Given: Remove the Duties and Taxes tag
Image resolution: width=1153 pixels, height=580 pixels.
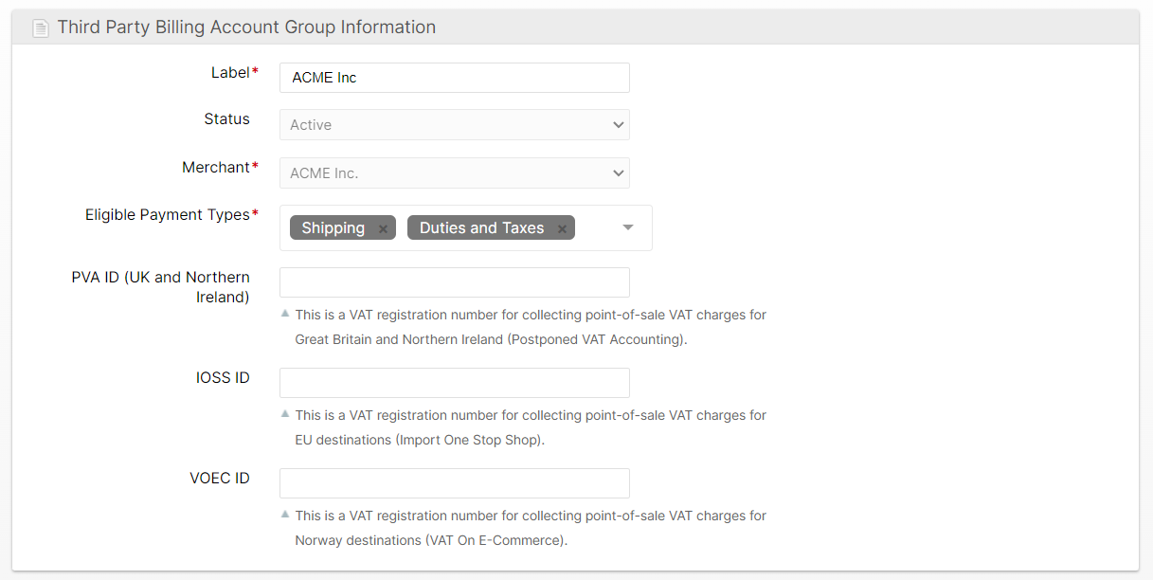Looking at the screenshot, I should (562, 229).
